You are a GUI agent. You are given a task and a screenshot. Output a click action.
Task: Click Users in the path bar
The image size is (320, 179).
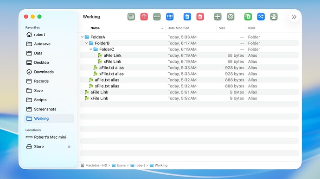119,166
